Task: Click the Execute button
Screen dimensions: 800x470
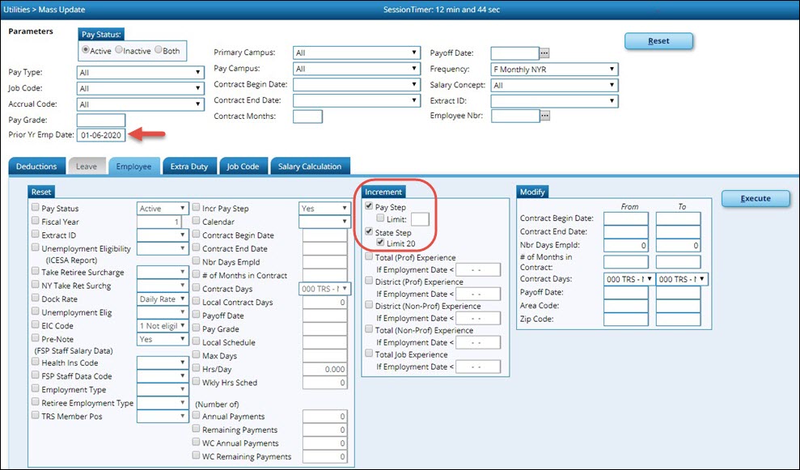Action: click(x=753, y=198)
